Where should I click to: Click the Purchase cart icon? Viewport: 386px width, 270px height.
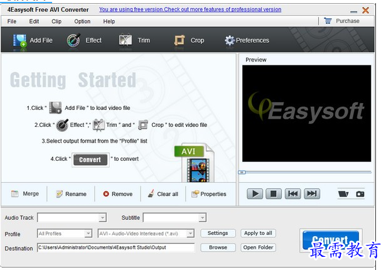tap(328, 21)
